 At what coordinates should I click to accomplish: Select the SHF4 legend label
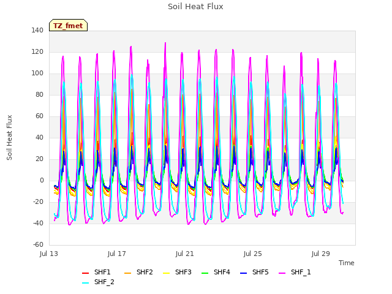tap(222, 272)
